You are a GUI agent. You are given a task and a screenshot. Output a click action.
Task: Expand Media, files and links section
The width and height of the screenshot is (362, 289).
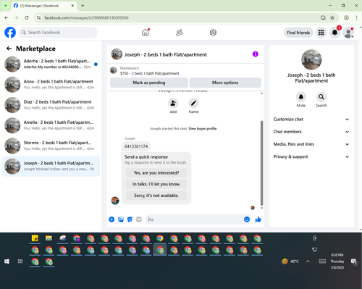311,144
